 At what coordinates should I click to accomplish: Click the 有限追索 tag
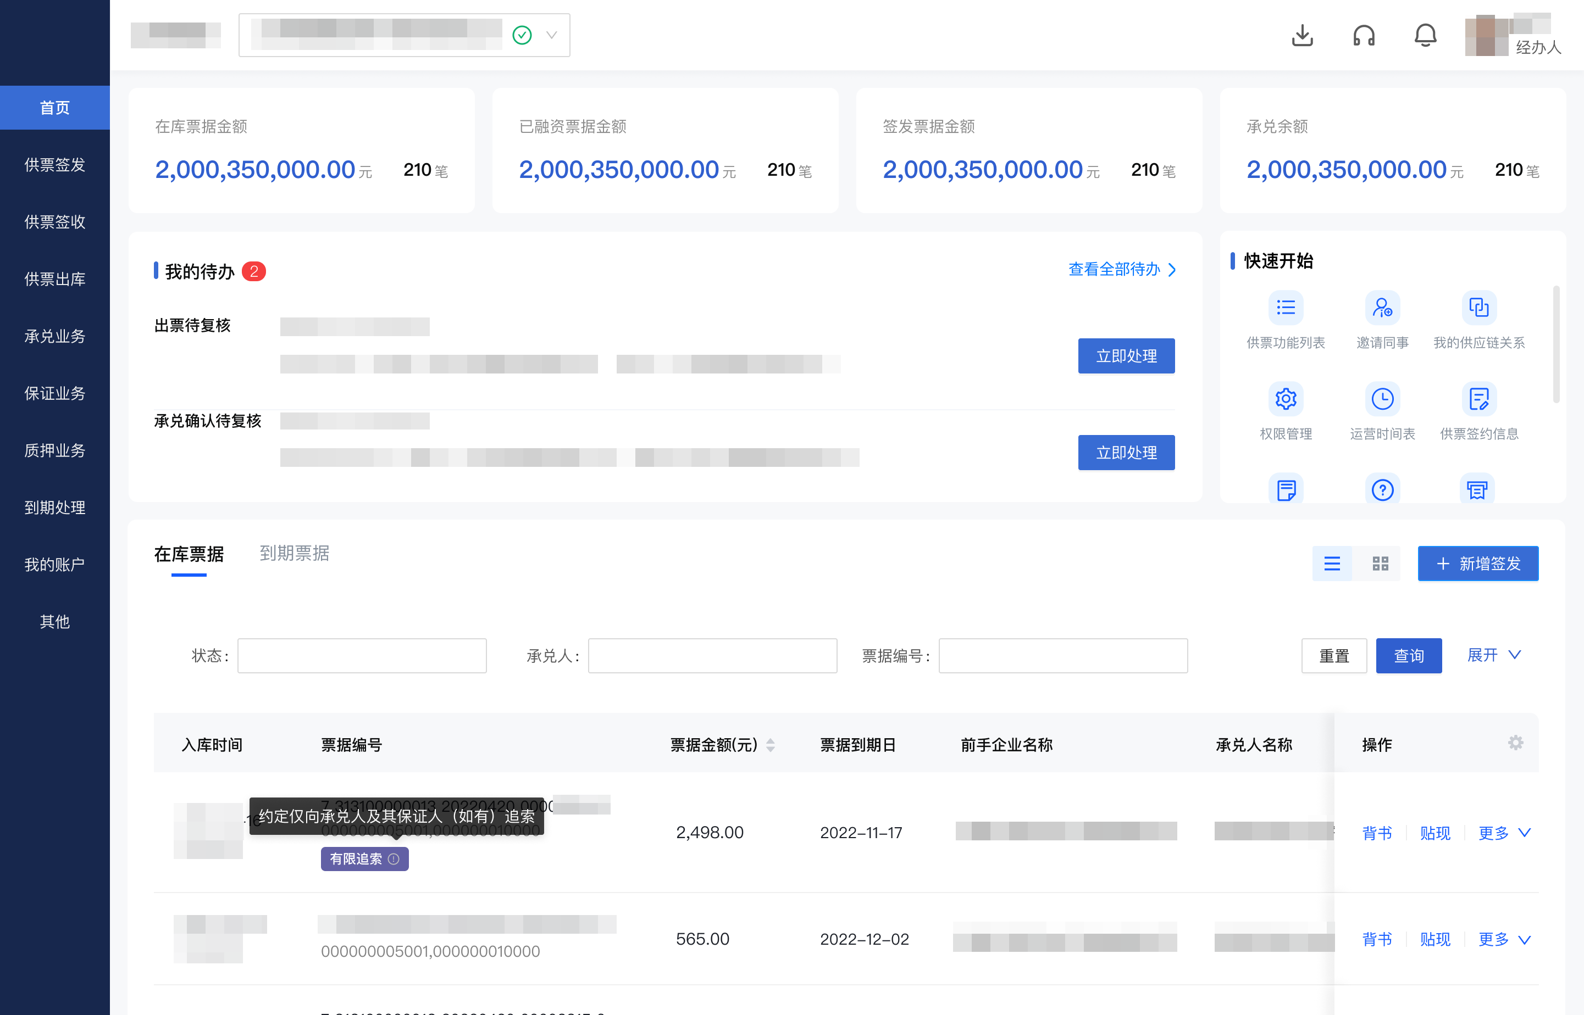coord(364,859)
